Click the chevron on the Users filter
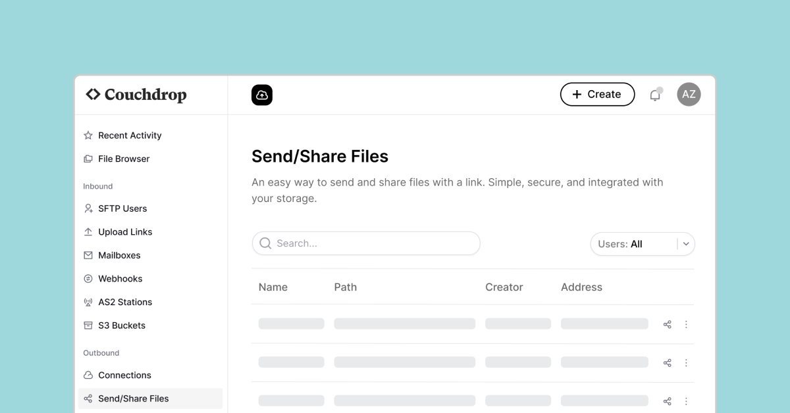 (686, 244)
